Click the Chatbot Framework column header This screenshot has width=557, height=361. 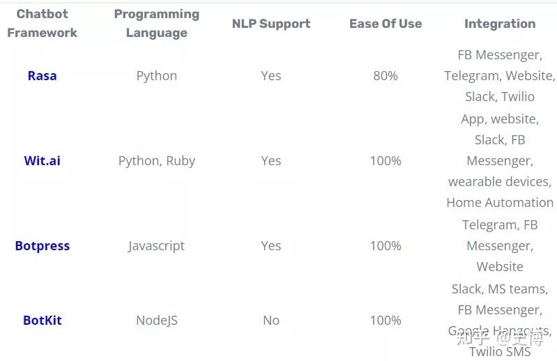[43, 24]
